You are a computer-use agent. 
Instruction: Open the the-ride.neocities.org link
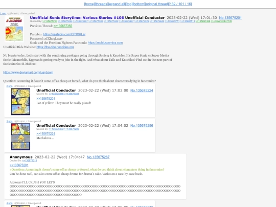55,47
